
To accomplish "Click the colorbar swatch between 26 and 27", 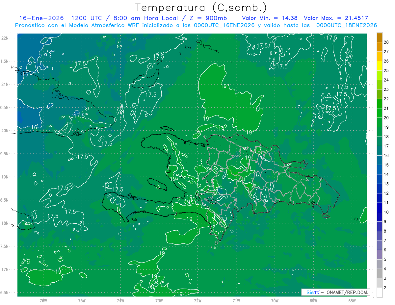I will pyautogui.click(x=380, y=56).
